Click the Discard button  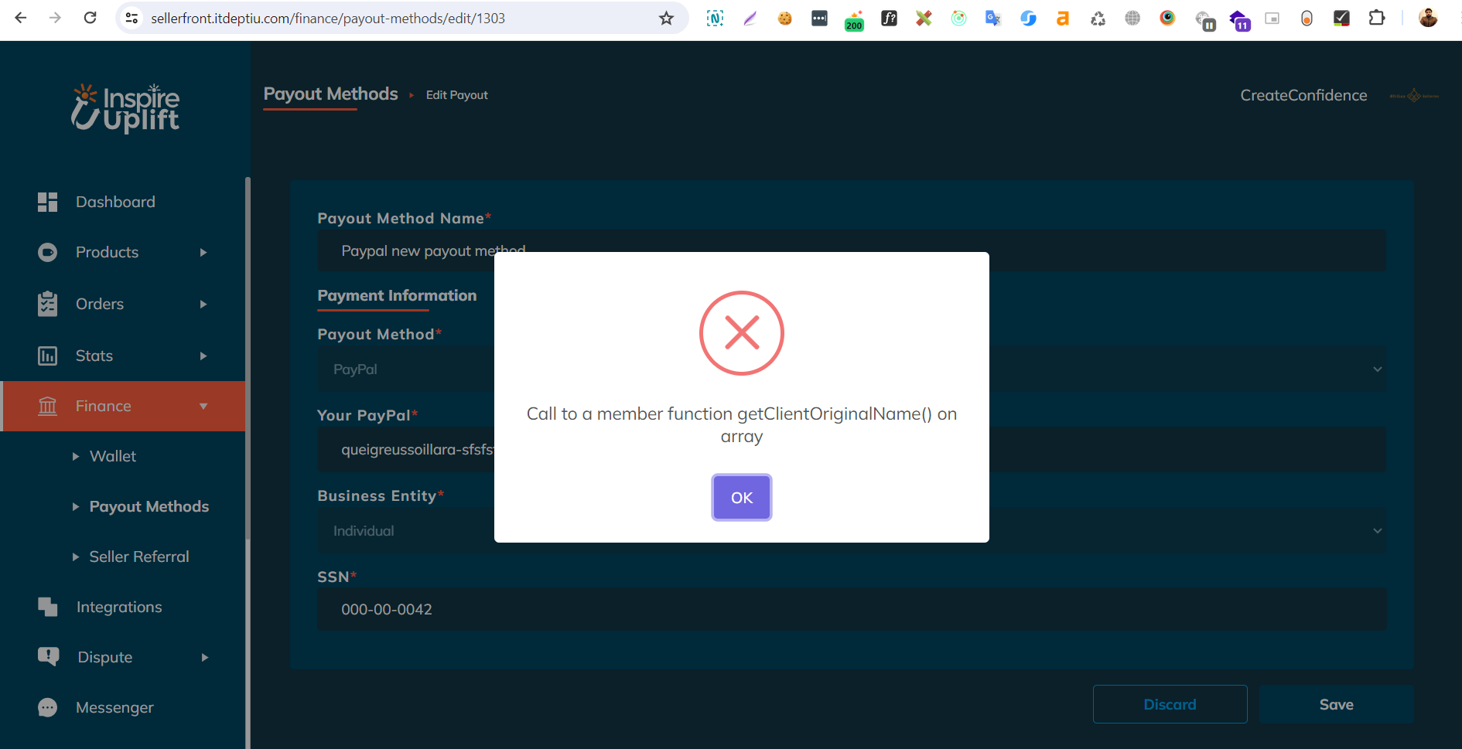1170,704
